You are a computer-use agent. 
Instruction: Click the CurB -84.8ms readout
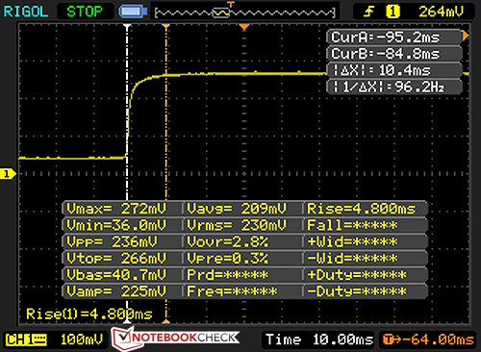393,54
